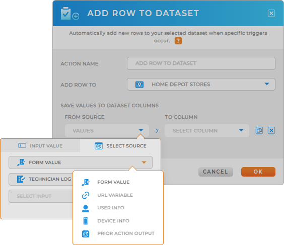
Task: Click the Device Info phone icon
Action: coord(86,221)
